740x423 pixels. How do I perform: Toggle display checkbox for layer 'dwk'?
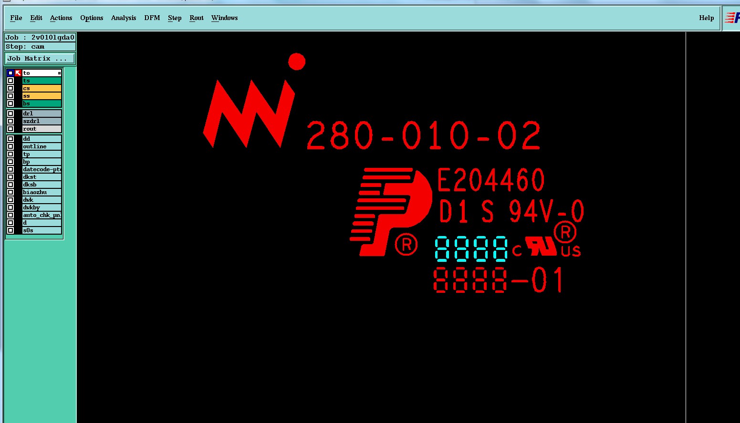point(10,200)
